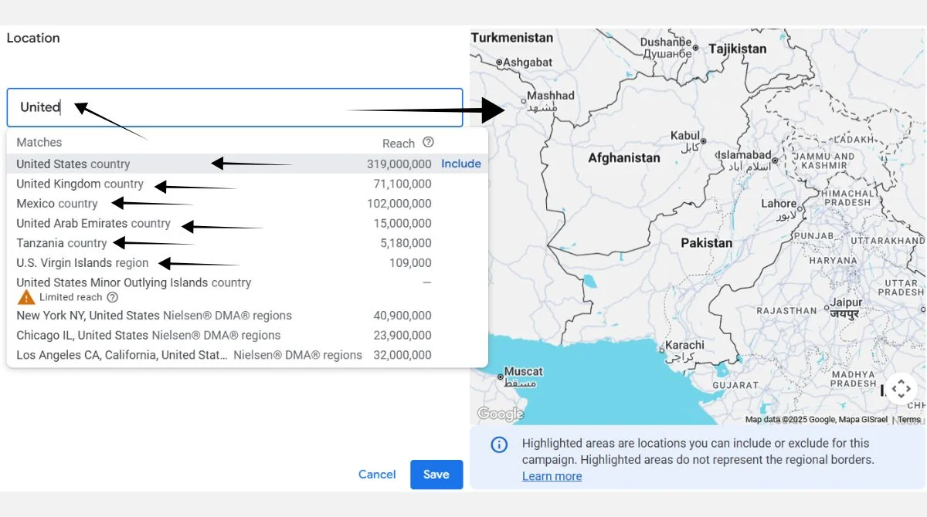This screenshot has width=927, height=517.
Task: Select United States country match
Action: click(x=247, y=164)
